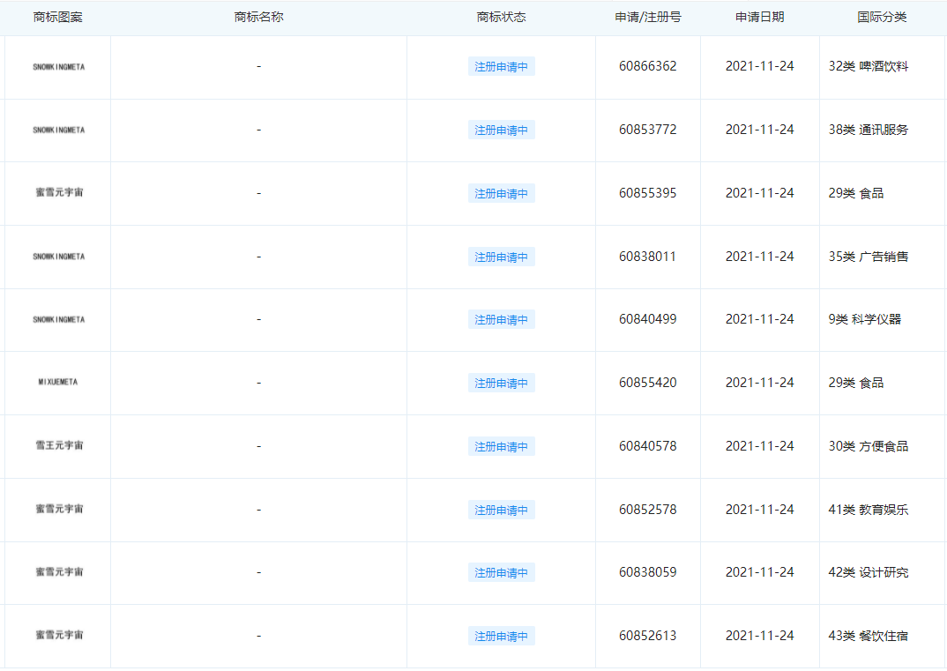
Task: Click the 申请日期 column header
Action: (x=759, y=18)
